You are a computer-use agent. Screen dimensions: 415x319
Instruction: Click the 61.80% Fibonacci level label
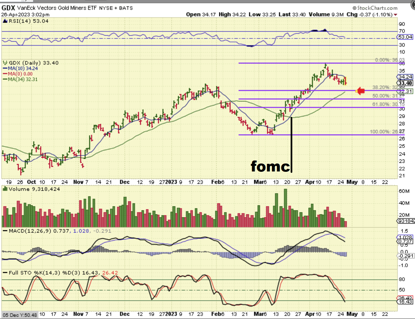coord(388,104)
